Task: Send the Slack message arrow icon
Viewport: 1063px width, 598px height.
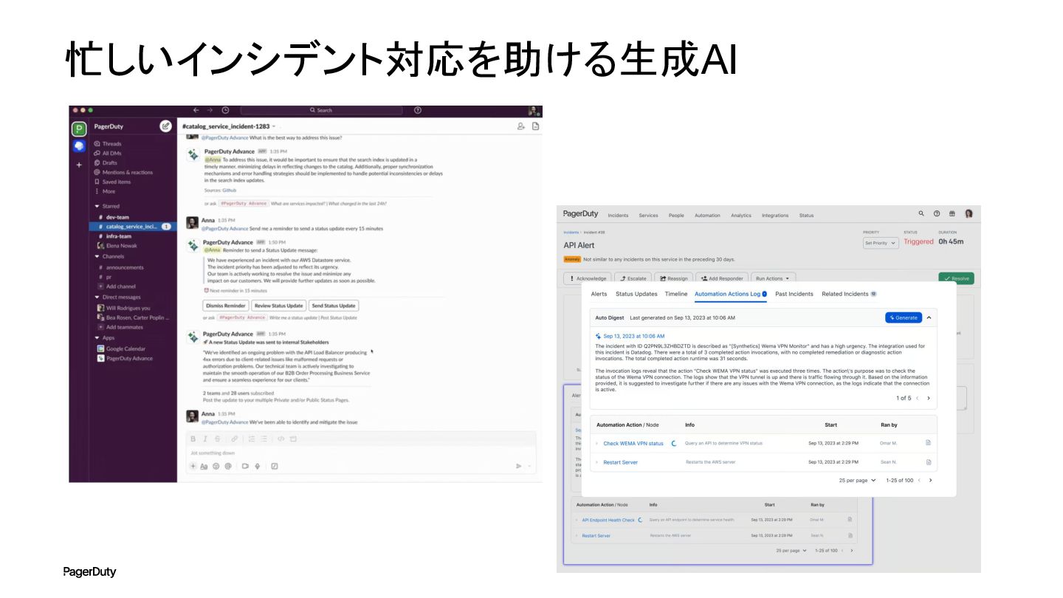Action: [519, 466]
